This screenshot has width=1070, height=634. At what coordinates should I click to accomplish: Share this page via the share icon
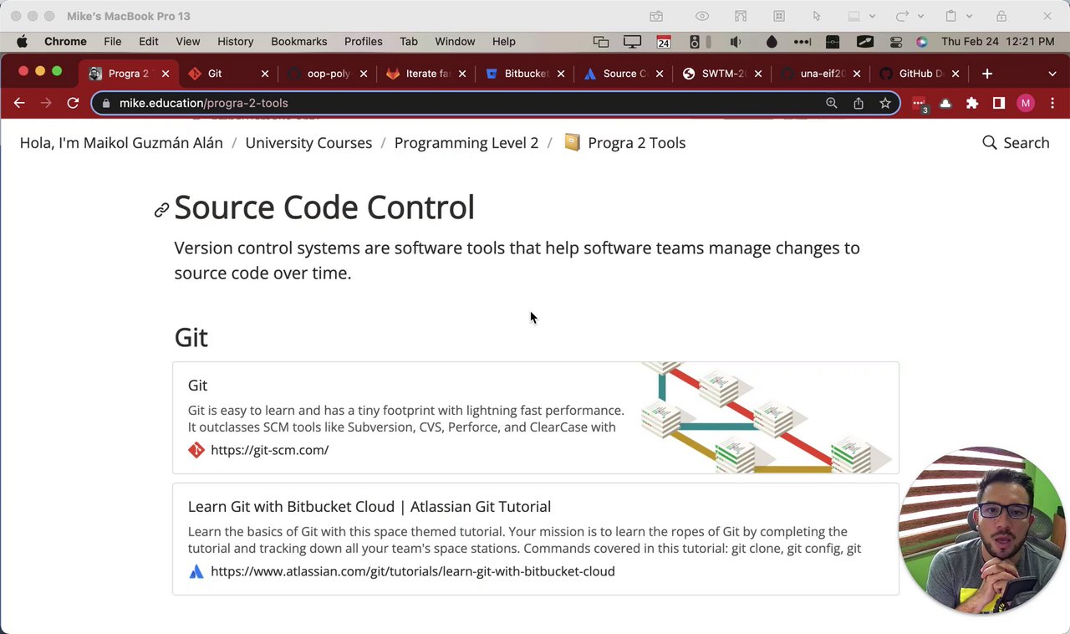[859, 103]
